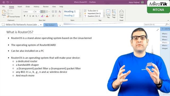170x96 pixels.
Task: Toggle Strikethrough formatting
Action: 33,16
